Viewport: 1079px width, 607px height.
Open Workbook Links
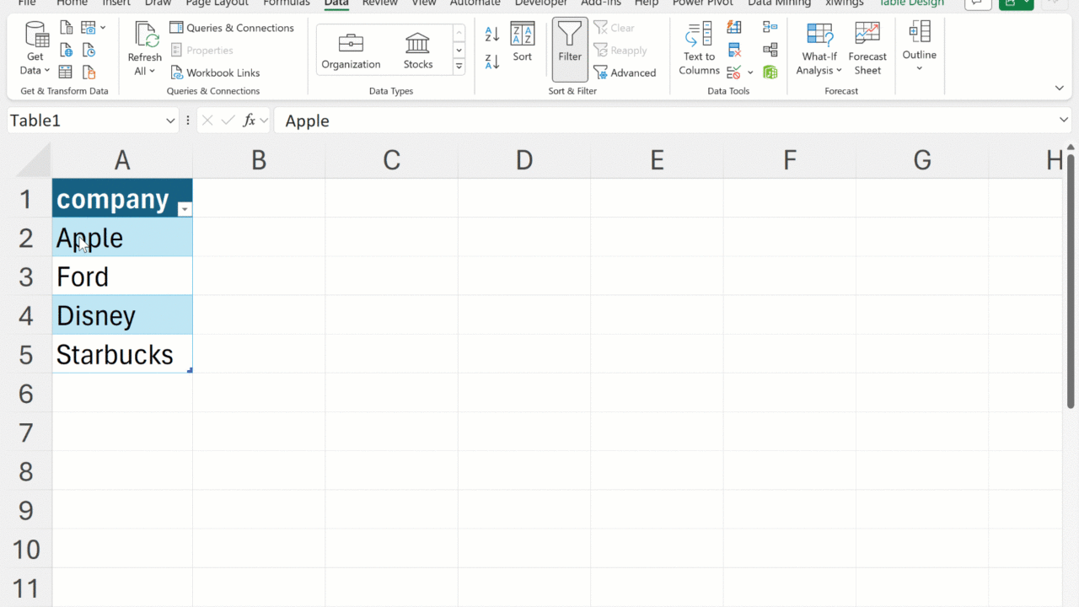pyautogui.click(x=215, y=73)
